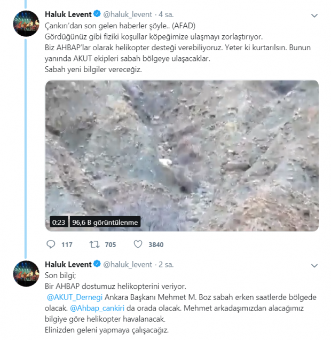Open the second tweet's 'Son bilgi' text
Viewport: 331px width, 340px height.
60,275
